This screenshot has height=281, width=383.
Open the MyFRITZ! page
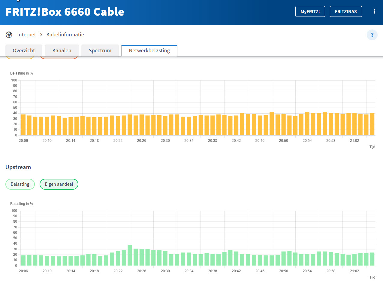click(310, 11)
